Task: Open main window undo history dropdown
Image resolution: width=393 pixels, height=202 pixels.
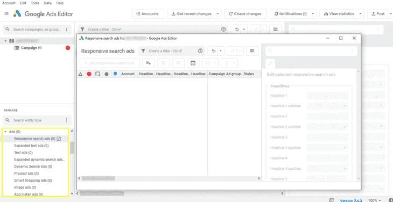Action: [x=244, y=30]
